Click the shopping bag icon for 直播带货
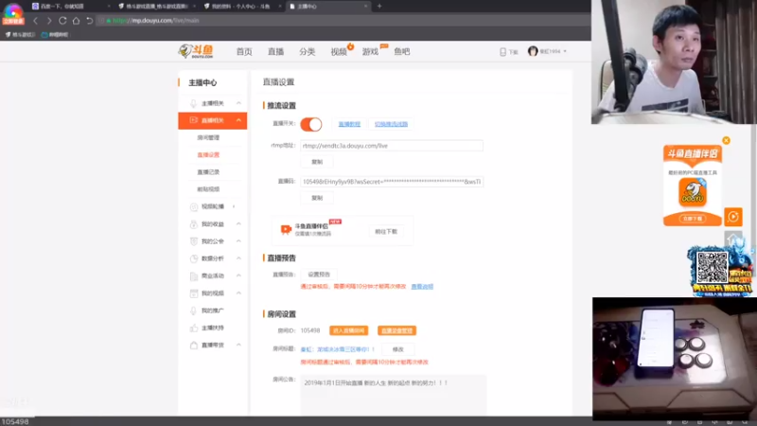757x426 pixels. (x=194, y=346)
